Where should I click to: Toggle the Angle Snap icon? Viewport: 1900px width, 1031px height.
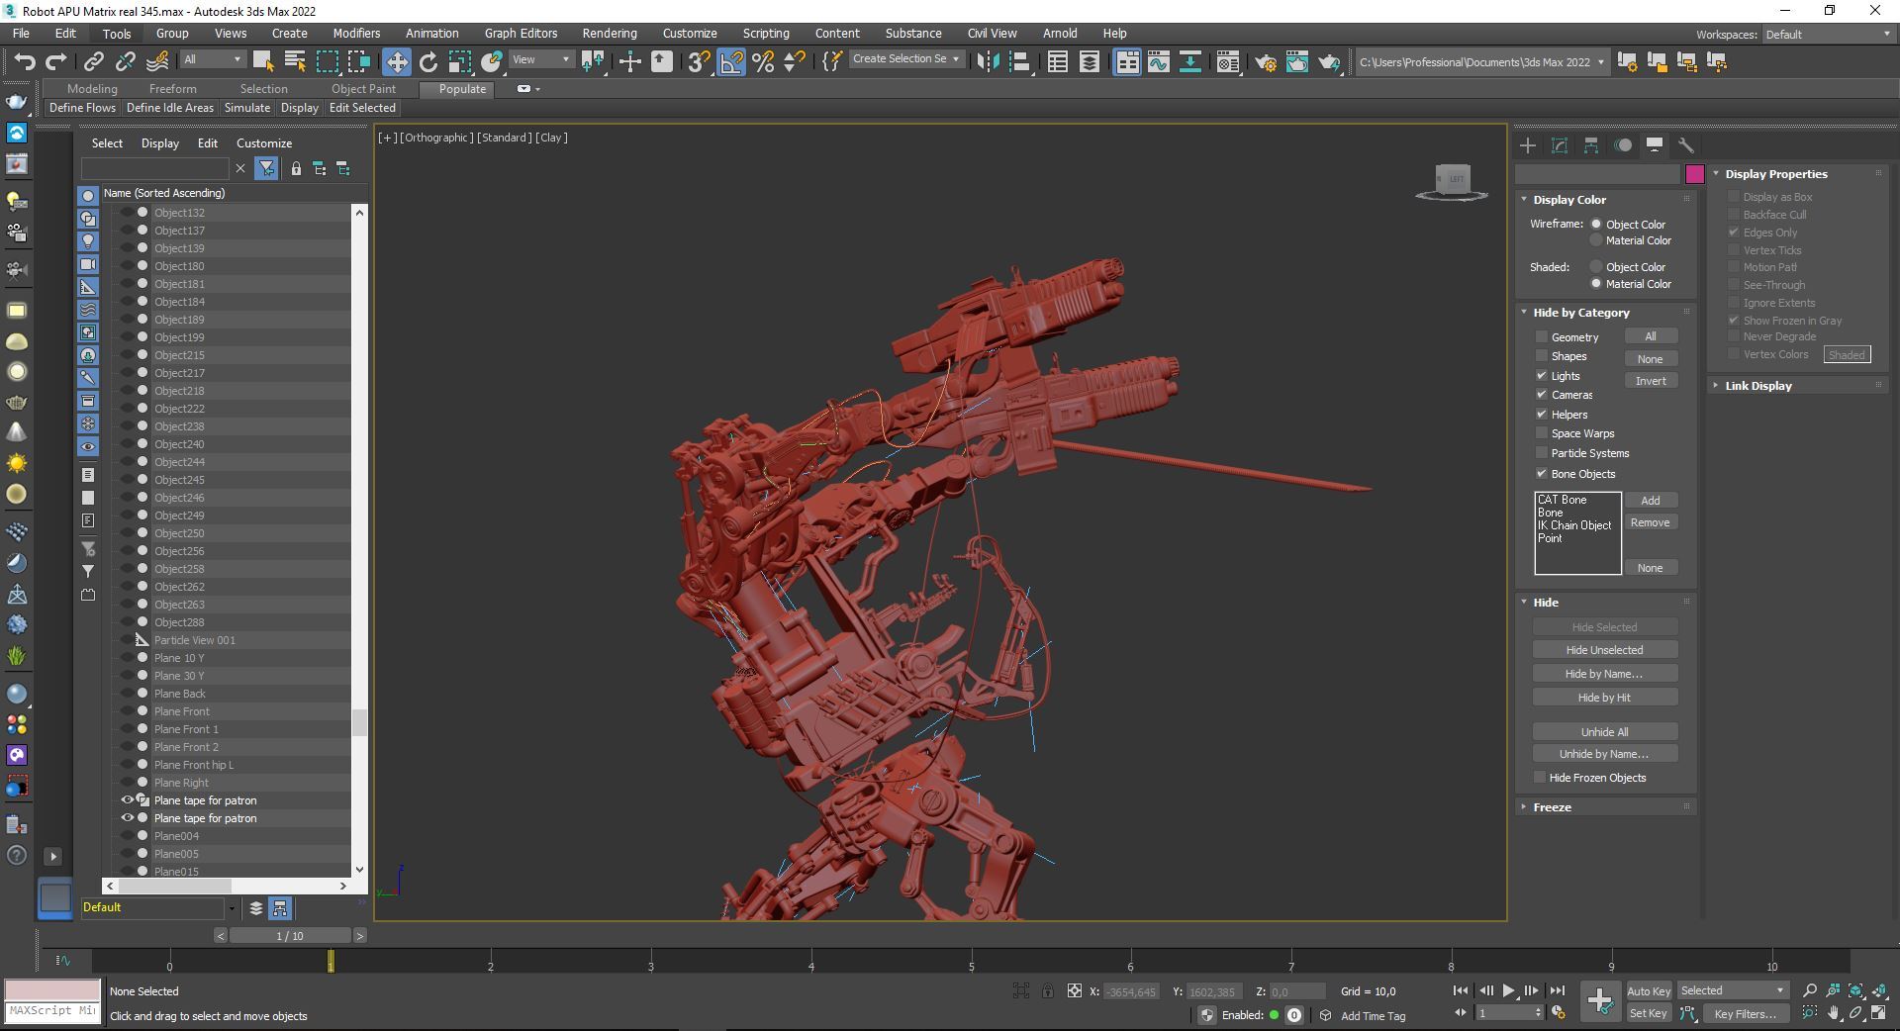pyautogui.click(x=731, y=62)
